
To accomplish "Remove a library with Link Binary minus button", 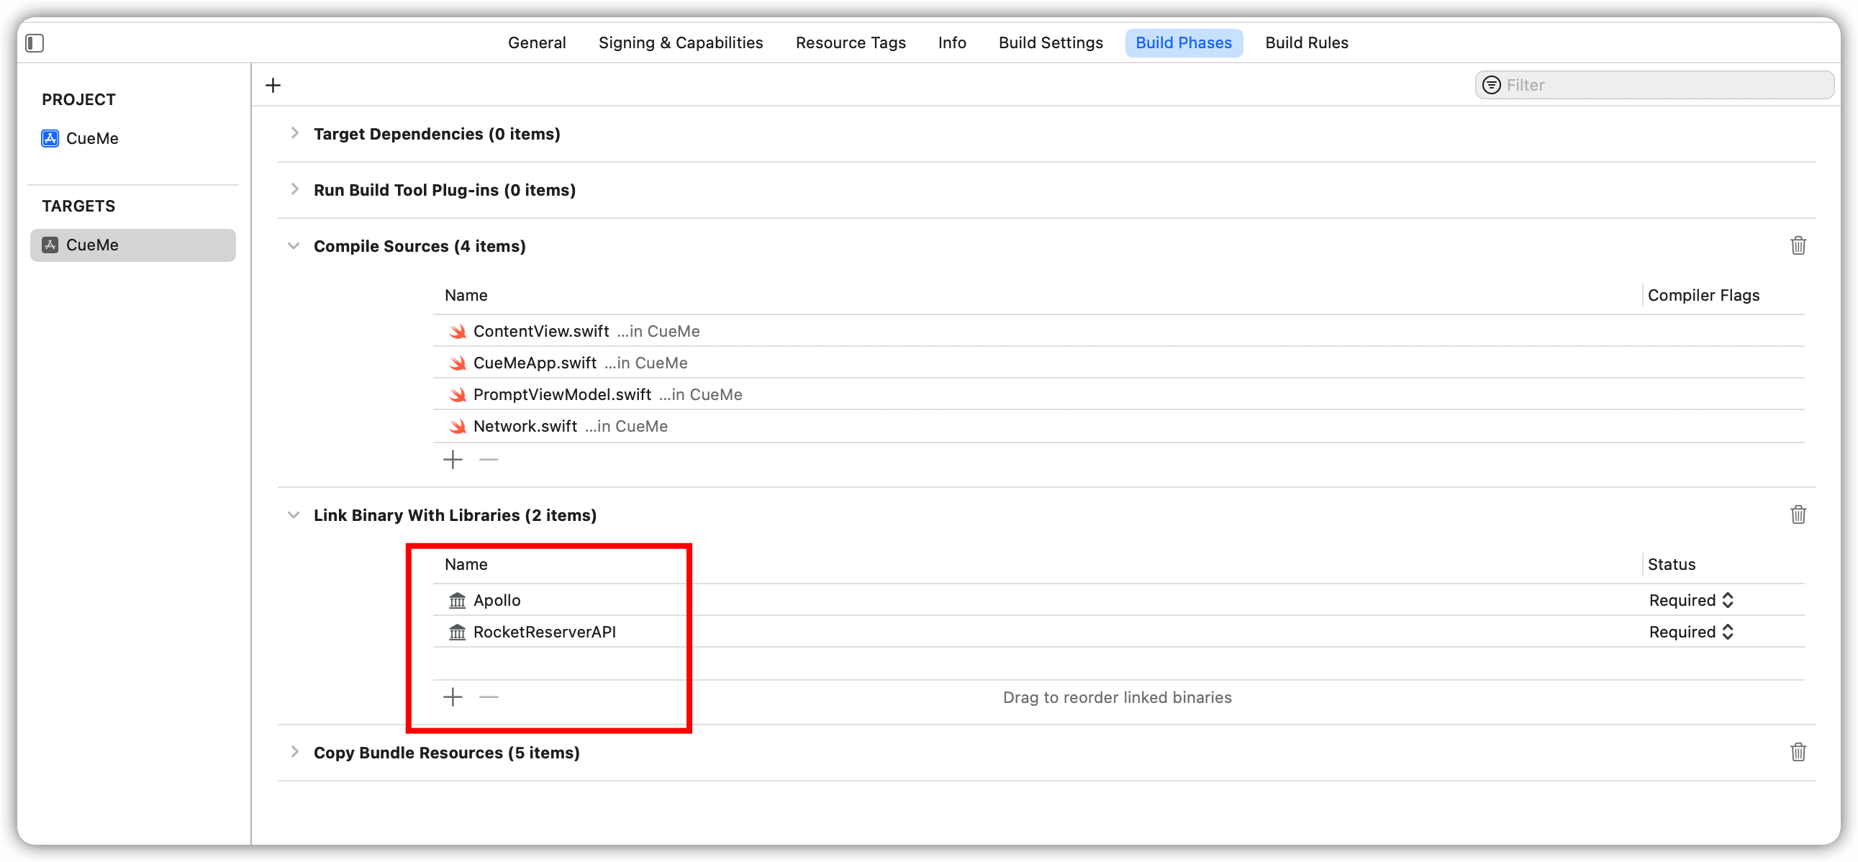I will (x=489, y=697).
